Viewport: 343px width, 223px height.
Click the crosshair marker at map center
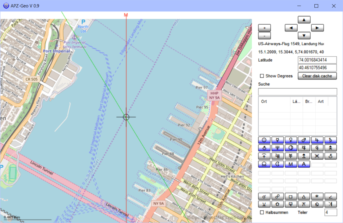126,117
